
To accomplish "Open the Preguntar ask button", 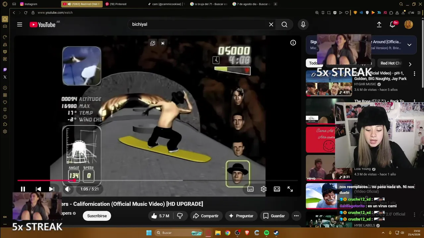I will [241, 216].
